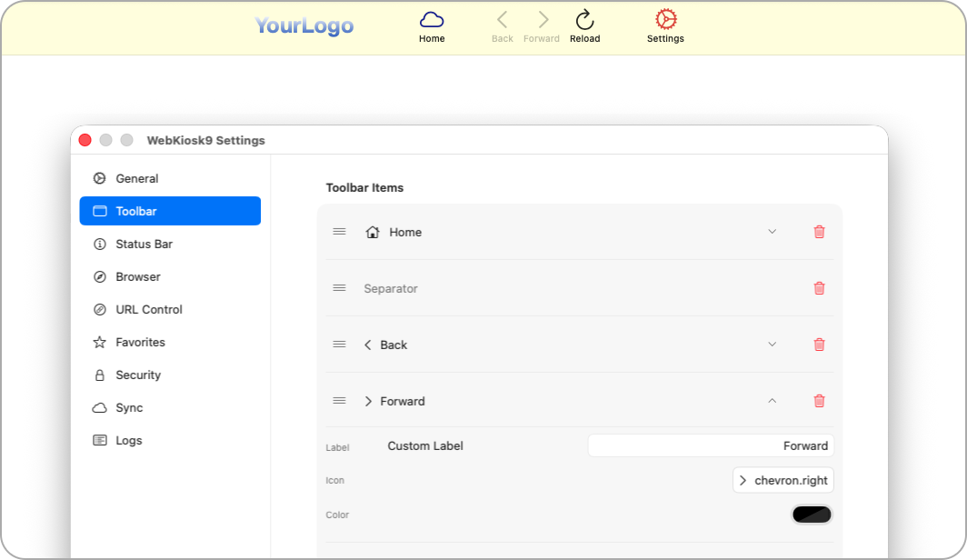Expand the Back item options
The height and width of the screenshot is (560, 967).
pyautogui.click(x=773, y=345)
